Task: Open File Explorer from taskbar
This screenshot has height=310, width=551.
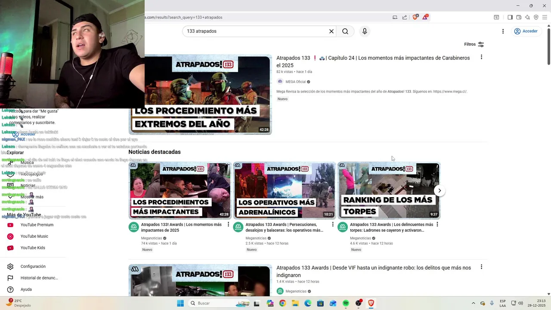Action: [295, 303]
